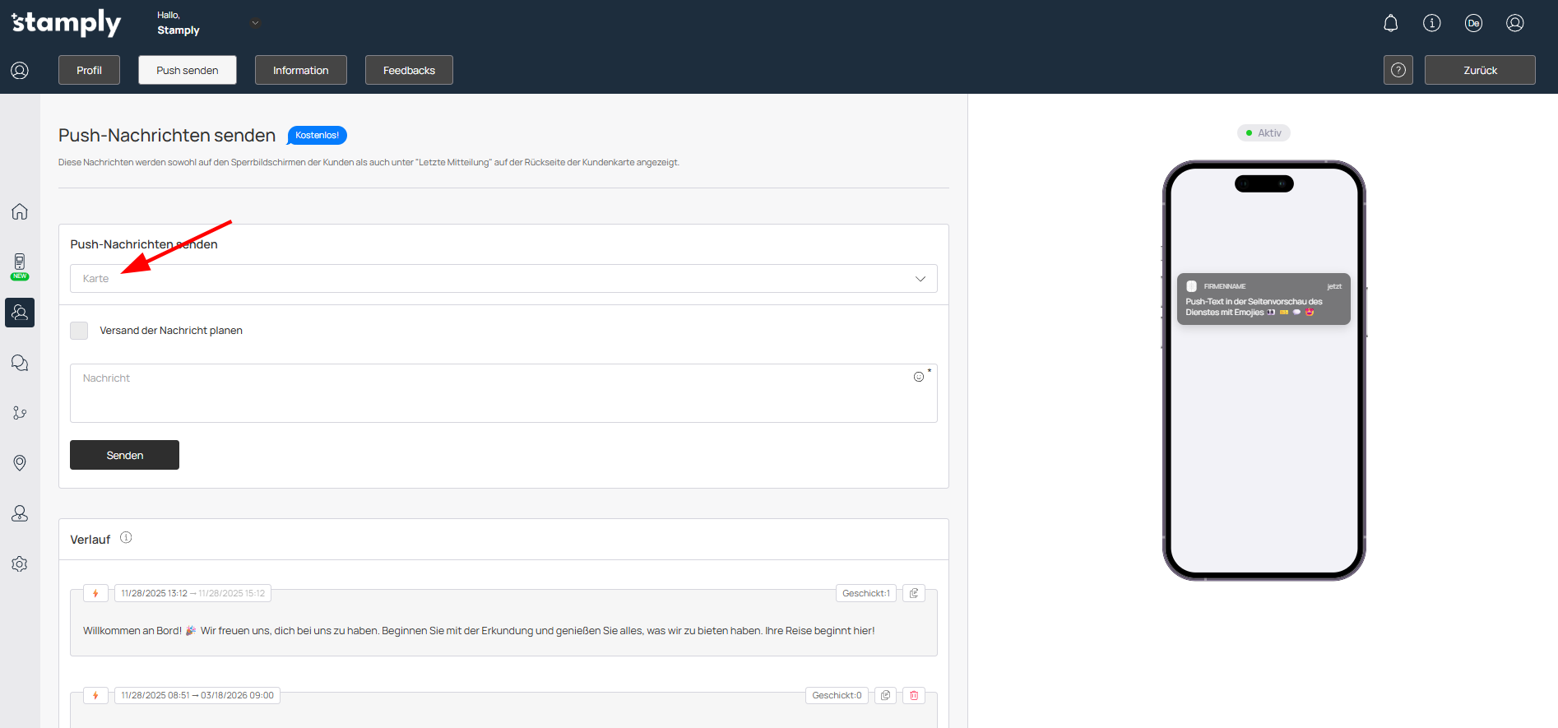Enable Versand der Nachricht planen checkbox

[x=79, y=331]
